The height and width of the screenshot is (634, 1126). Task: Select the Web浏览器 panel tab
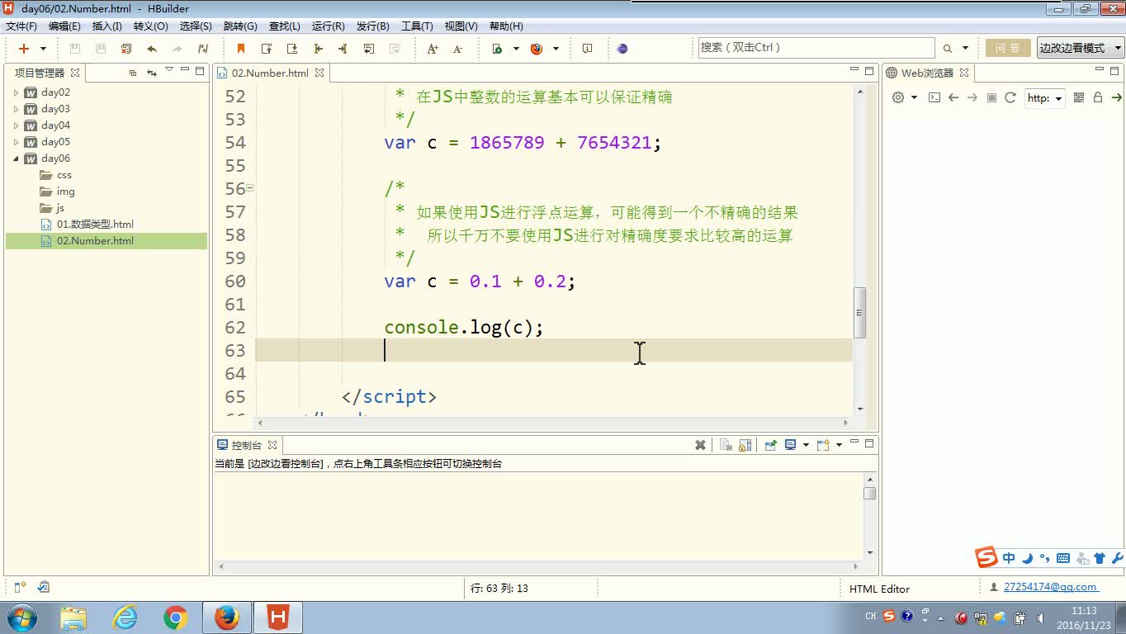(927, 73)
